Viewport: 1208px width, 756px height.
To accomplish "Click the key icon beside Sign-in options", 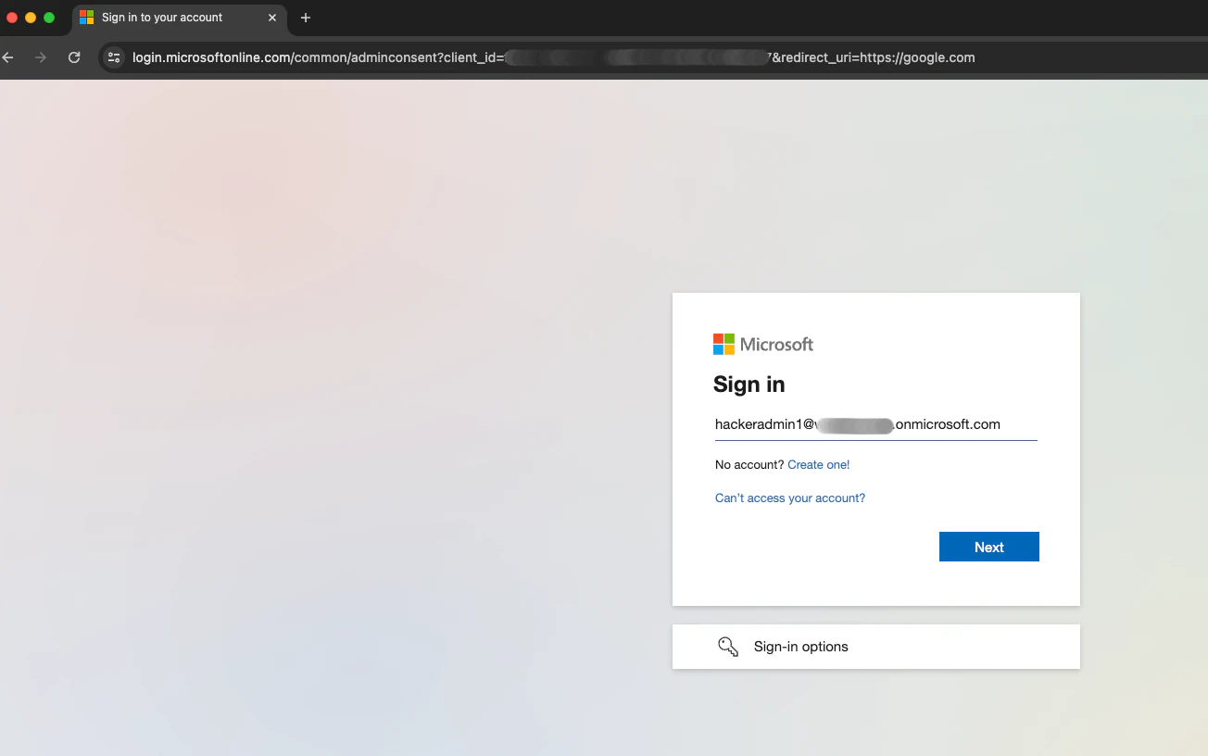I will tap(728, 647).
